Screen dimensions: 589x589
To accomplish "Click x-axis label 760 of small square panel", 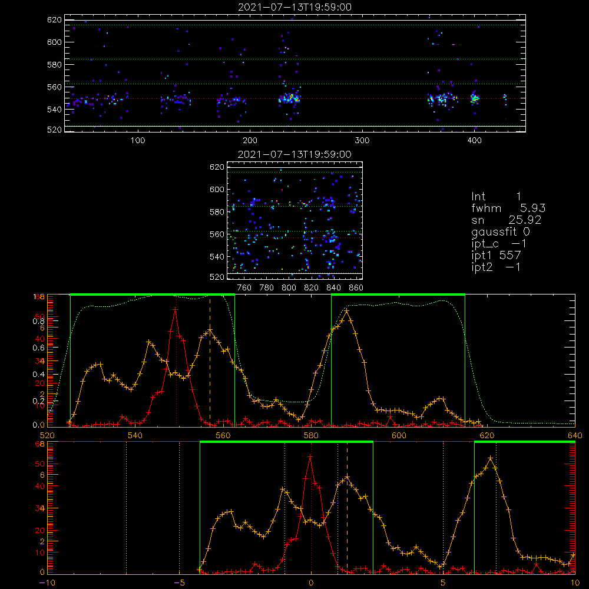I will 244,288.
